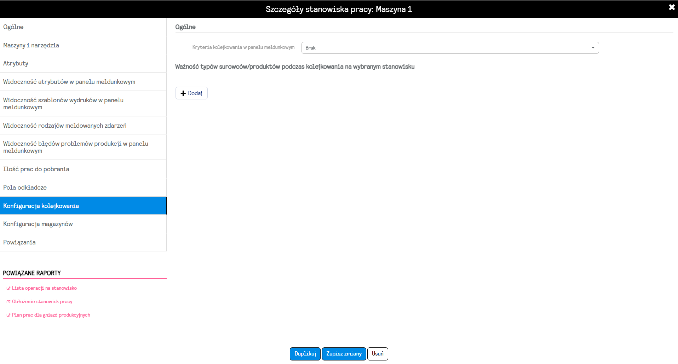The width and height of the screenshot is (678, 364).
Task: Click external link icon beside Obłożenie stanowisk pracy
Action: click(8, 302)
